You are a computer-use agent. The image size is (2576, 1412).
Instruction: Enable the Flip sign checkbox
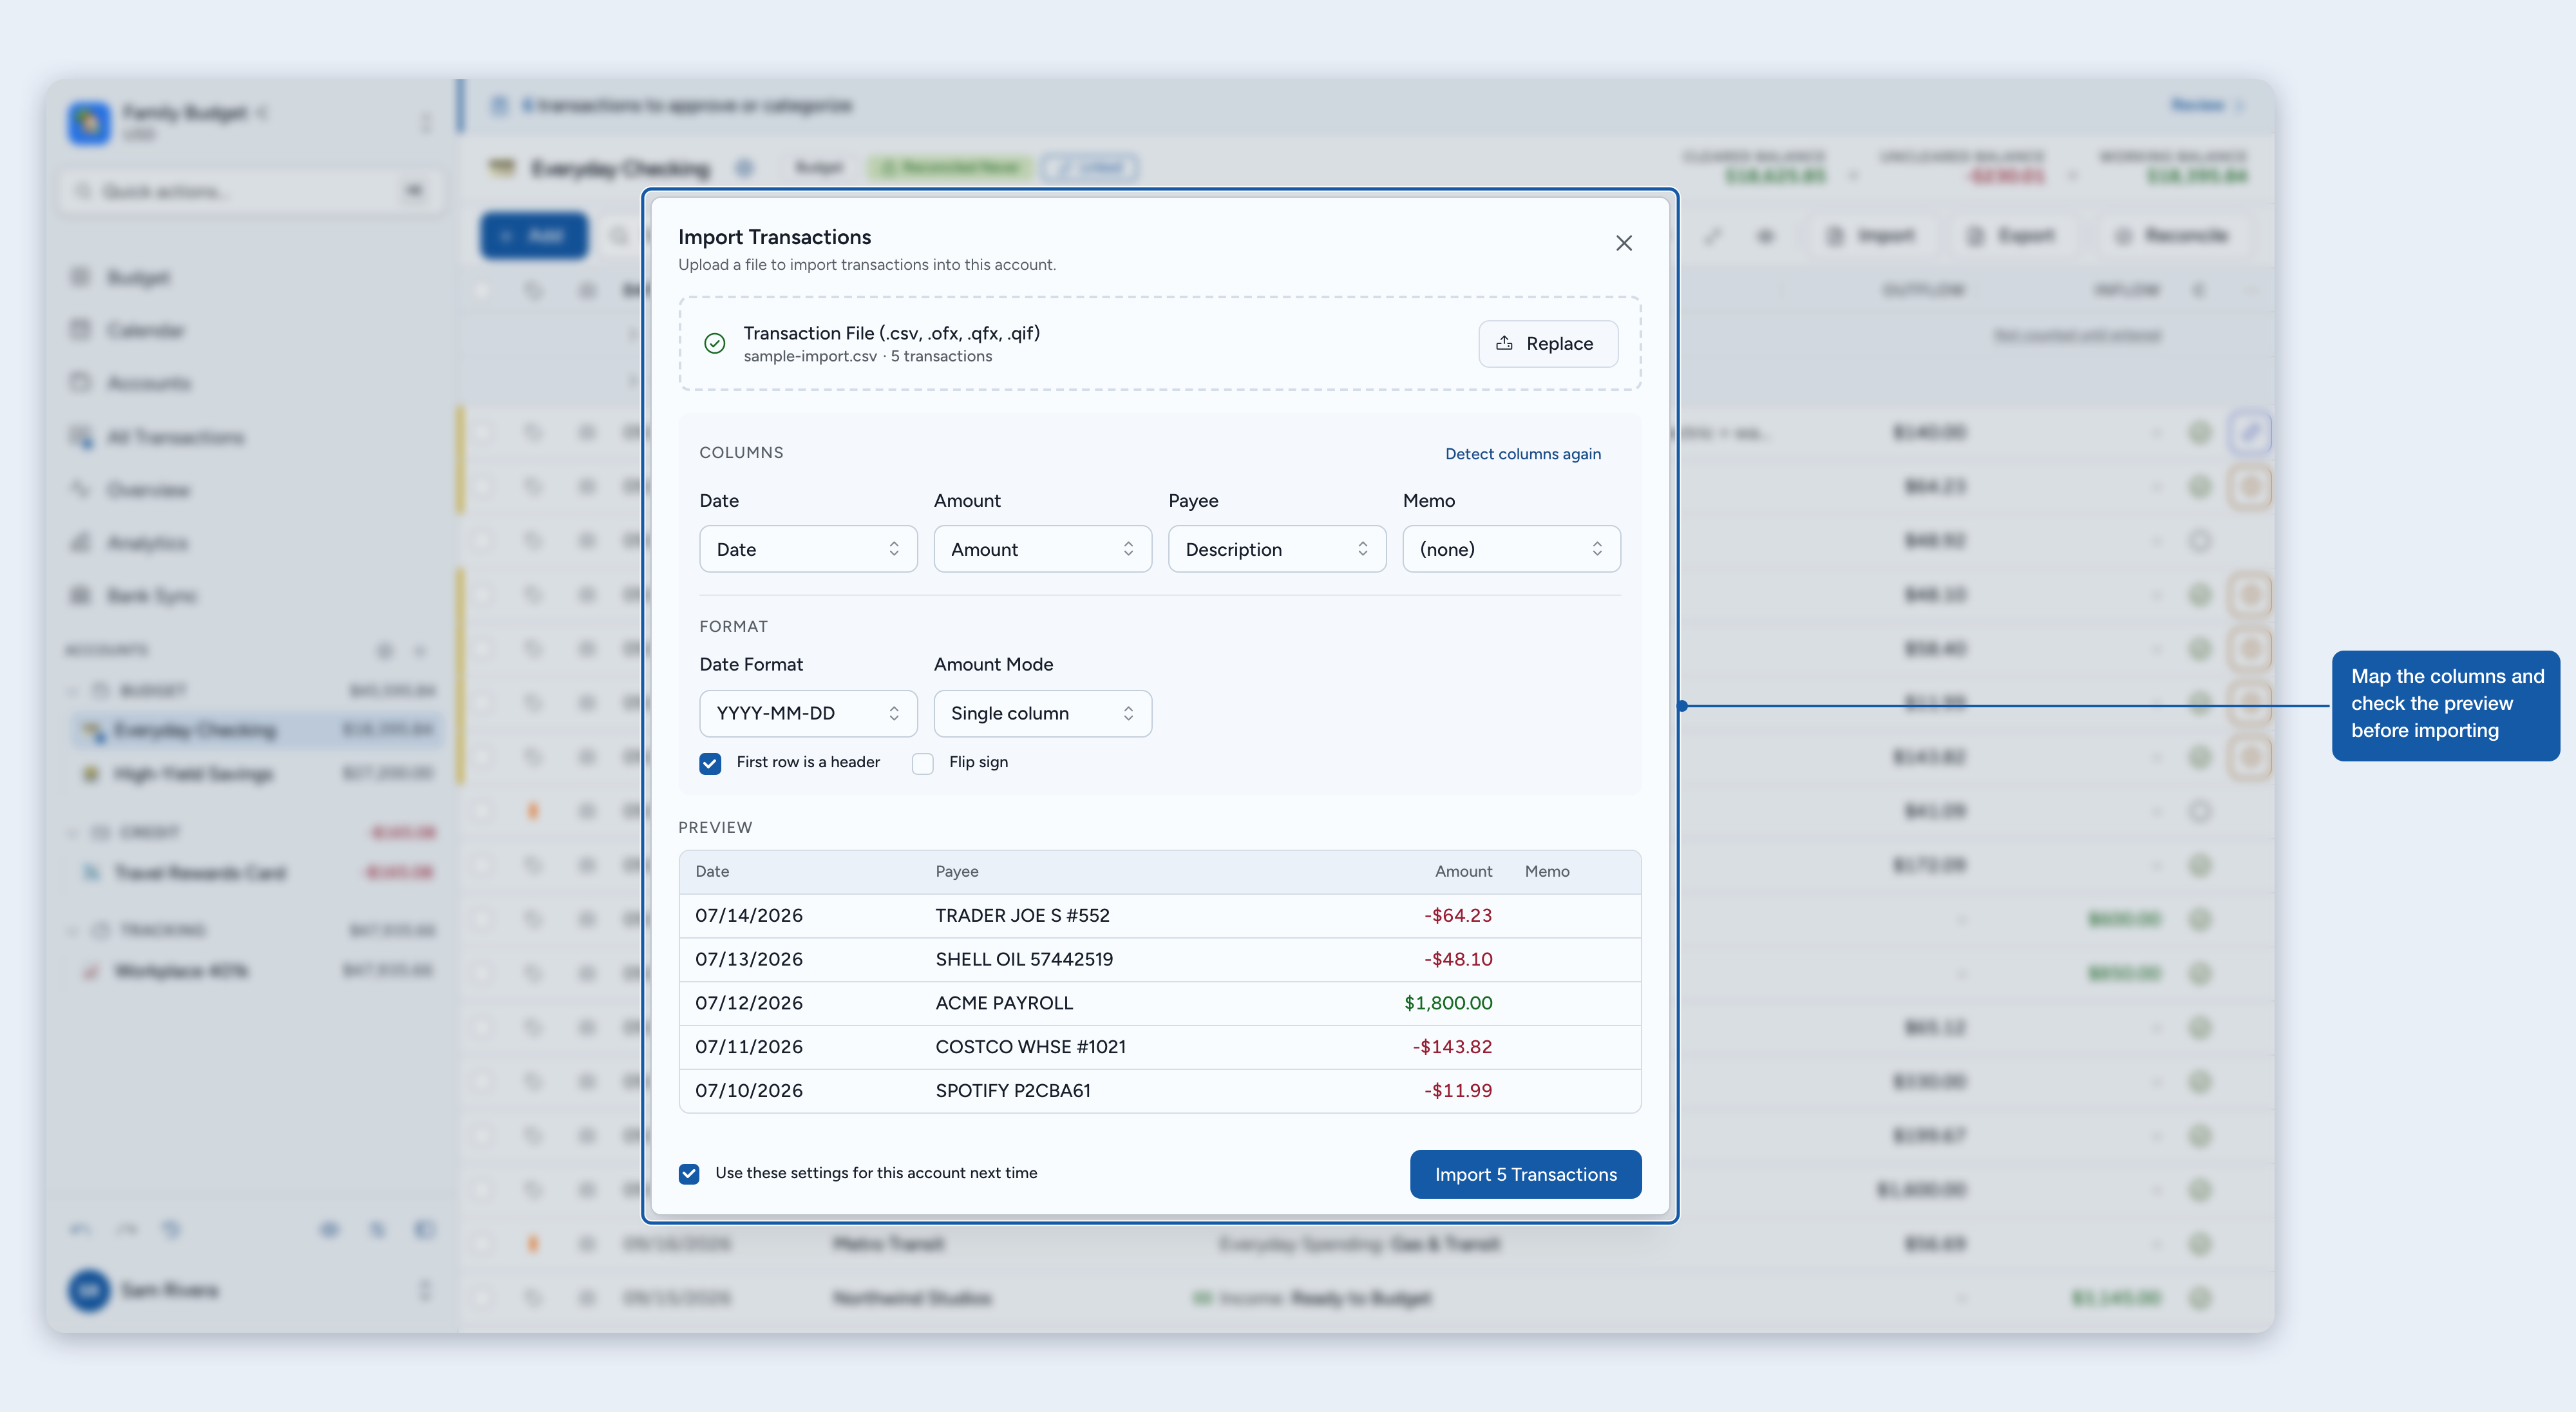pos(922,763)
